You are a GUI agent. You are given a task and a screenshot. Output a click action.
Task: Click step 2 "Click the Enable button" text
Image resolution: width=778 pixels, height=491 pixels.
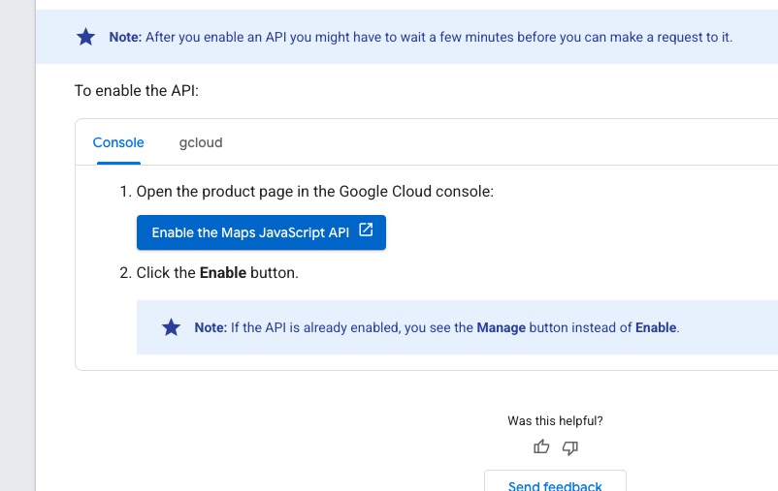tap(217, 272)
